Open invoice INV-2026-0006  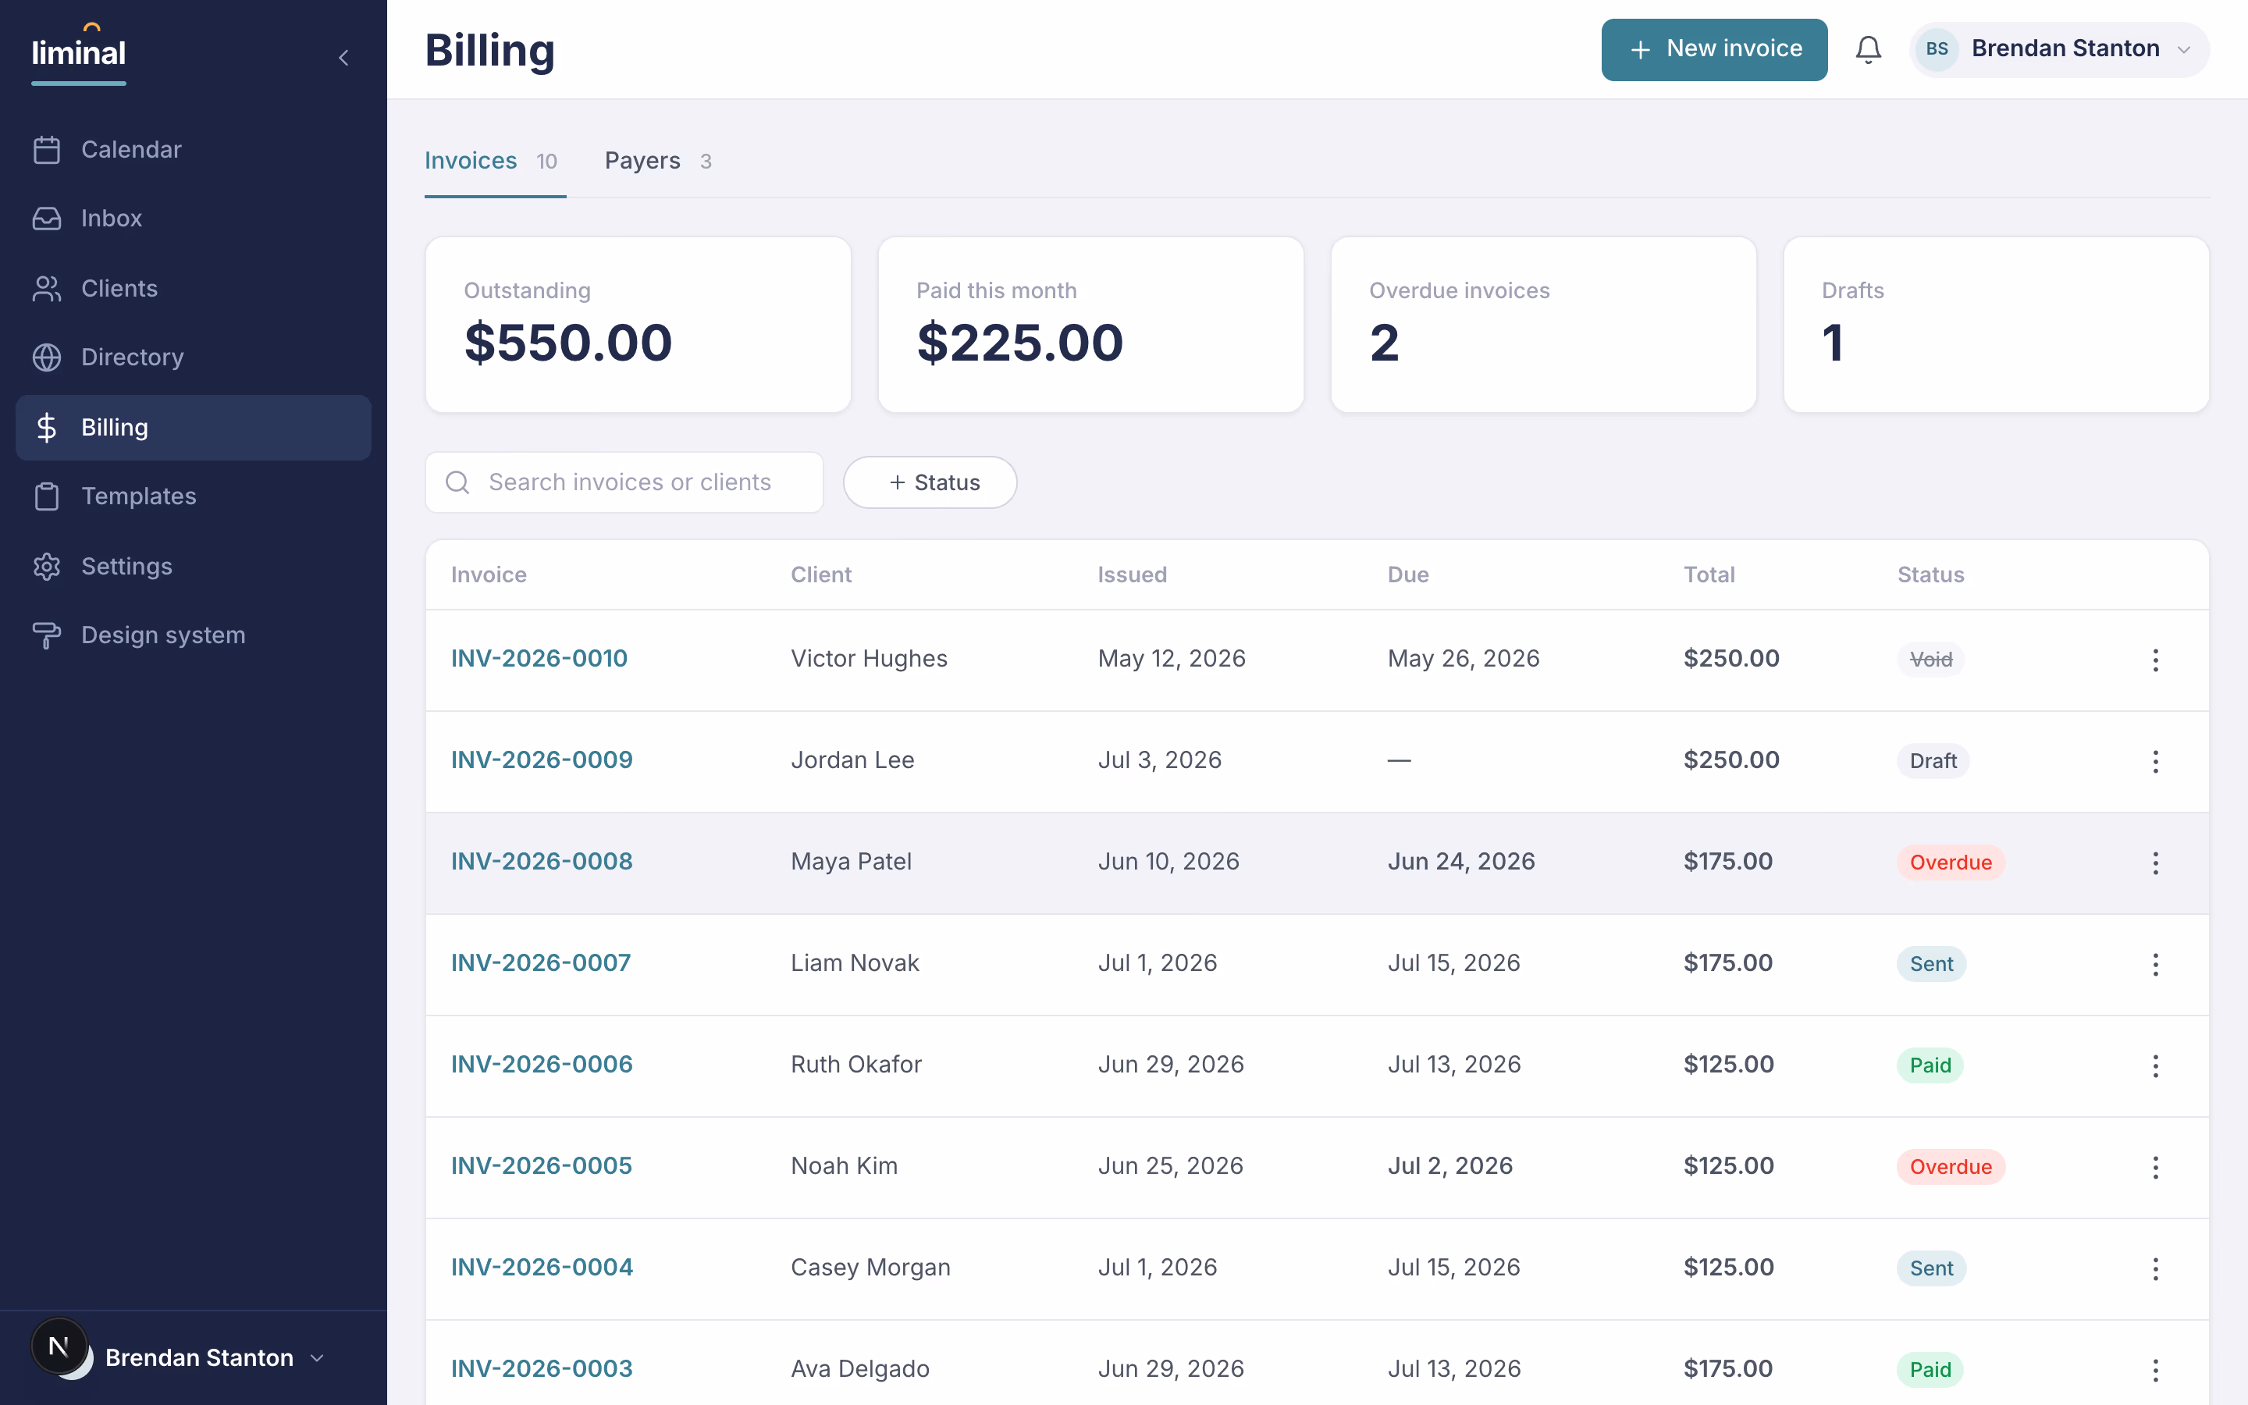tap(542, 1064)
